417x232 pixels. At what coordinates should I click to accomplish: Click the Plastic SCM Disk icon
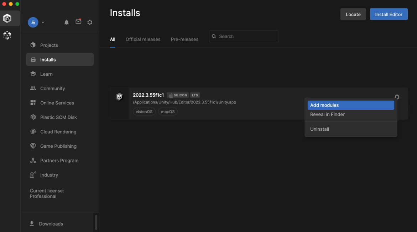pyautogui.click(x=33, y=117)
